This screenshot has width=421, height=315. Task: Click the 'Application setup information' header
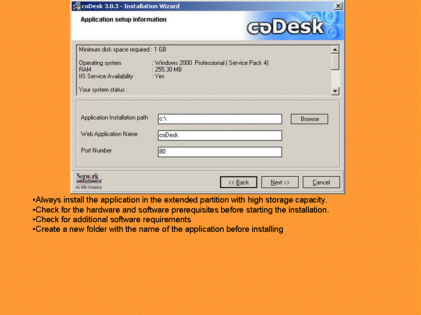(x=124, y=20)
